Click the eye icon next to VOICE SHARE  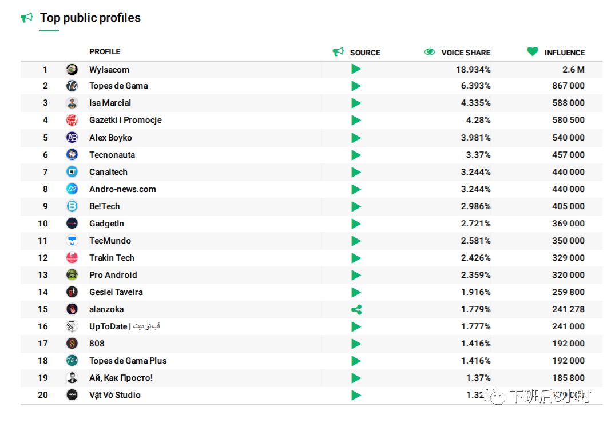[x=430, y=52]
